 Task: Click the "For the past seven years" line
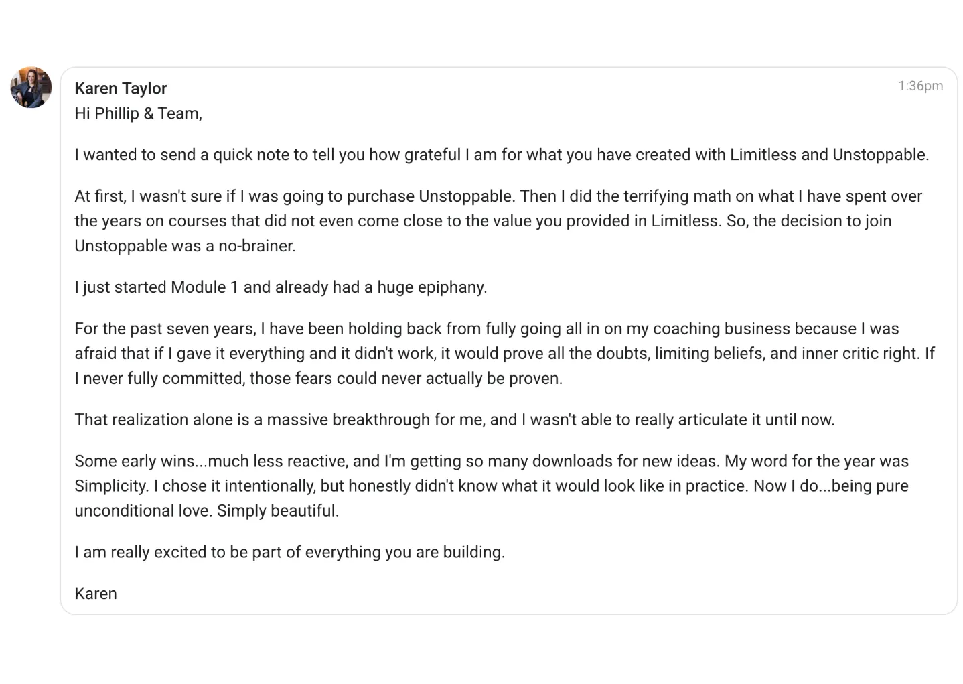[165, 329]
